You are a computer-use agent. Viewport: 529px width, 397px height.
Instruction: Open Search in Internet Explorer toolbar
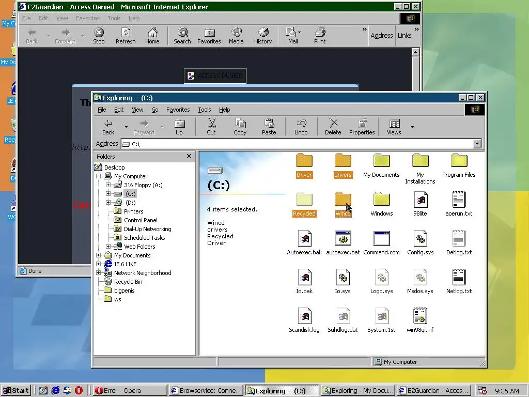point(182,36)
